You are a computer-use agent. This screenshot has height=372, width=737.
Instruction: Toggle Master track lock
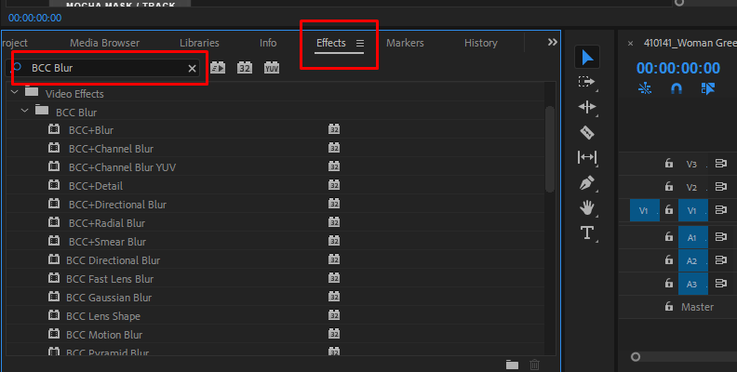(668, 307)
